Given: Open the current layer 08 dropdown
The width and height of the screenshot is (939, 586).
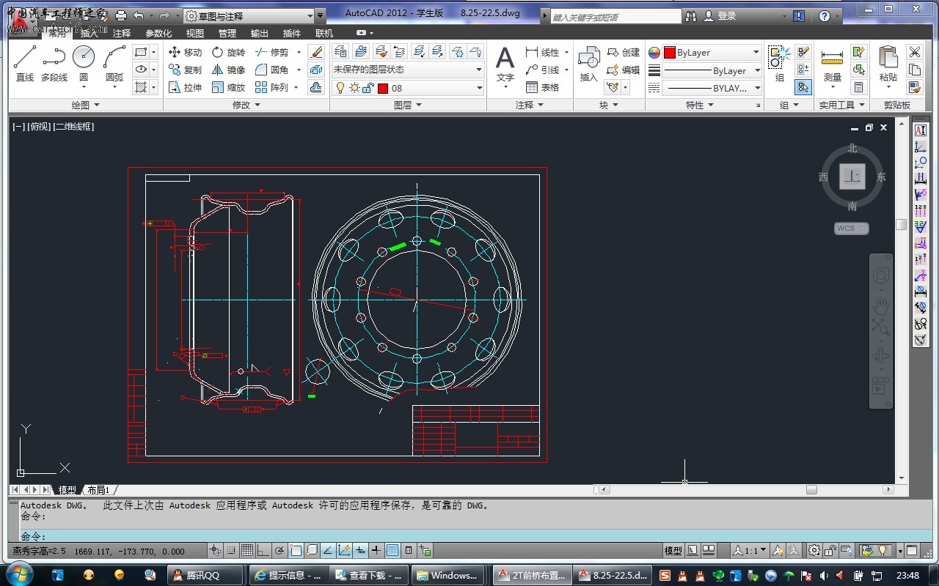Looking at the screenshot, I should pyautogui.click(x=408, y=88).
